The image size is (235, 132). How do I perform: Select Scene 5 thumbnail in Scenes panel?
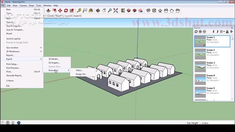click(x=200, y=92)
